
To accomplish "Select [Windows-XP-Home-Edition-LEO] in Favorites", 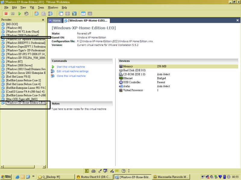I will click(26, 103).
